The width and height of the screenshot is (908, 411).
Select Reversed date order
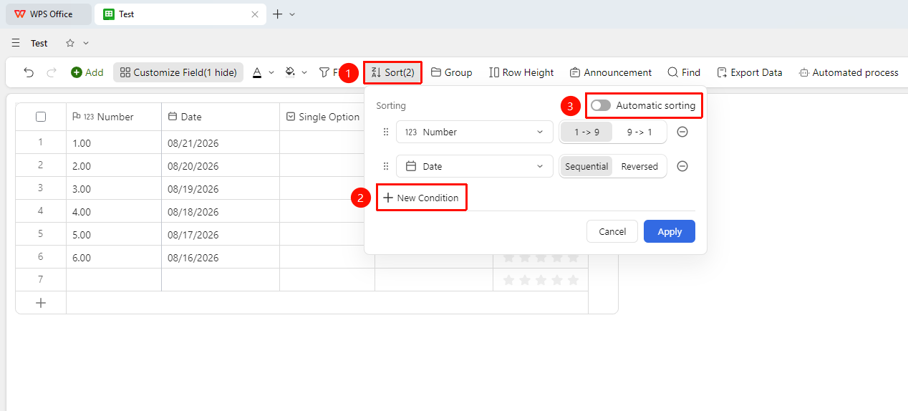tap(639, 166)
